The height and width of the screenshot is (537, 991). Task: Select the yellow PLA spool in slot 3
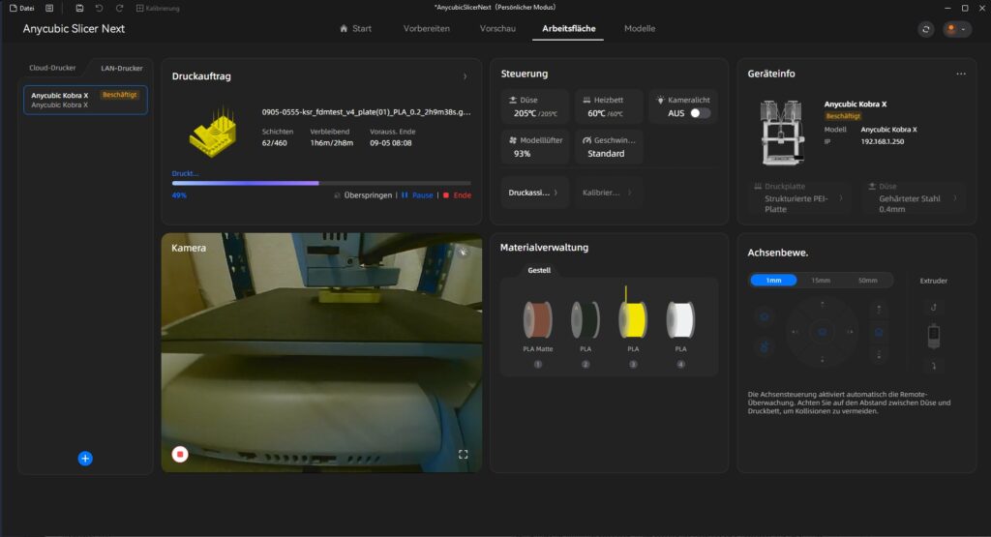633,319
